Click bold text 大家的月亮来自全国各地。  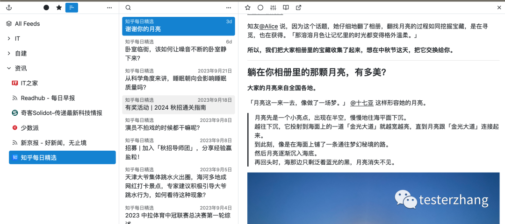tap(282, 88)
